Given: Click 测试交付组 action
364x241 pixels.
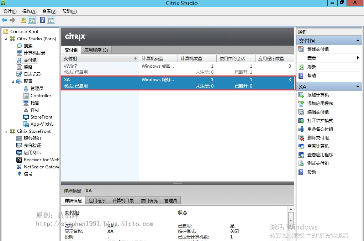Looking at the screenshot, I should point(318,163).
